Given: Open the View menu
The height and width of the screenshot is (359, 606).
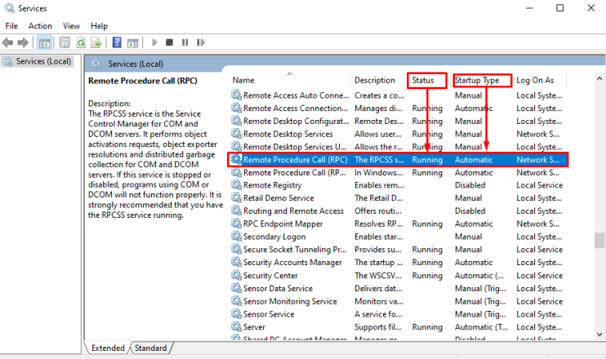Looking at the screenshot, I should pyautogui.click(x=72, y=26).
